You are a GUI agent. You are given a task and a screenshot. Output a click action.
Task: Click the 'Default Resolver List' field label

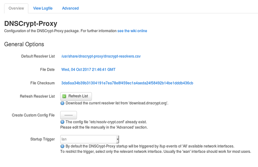click(x=38, y=56)
